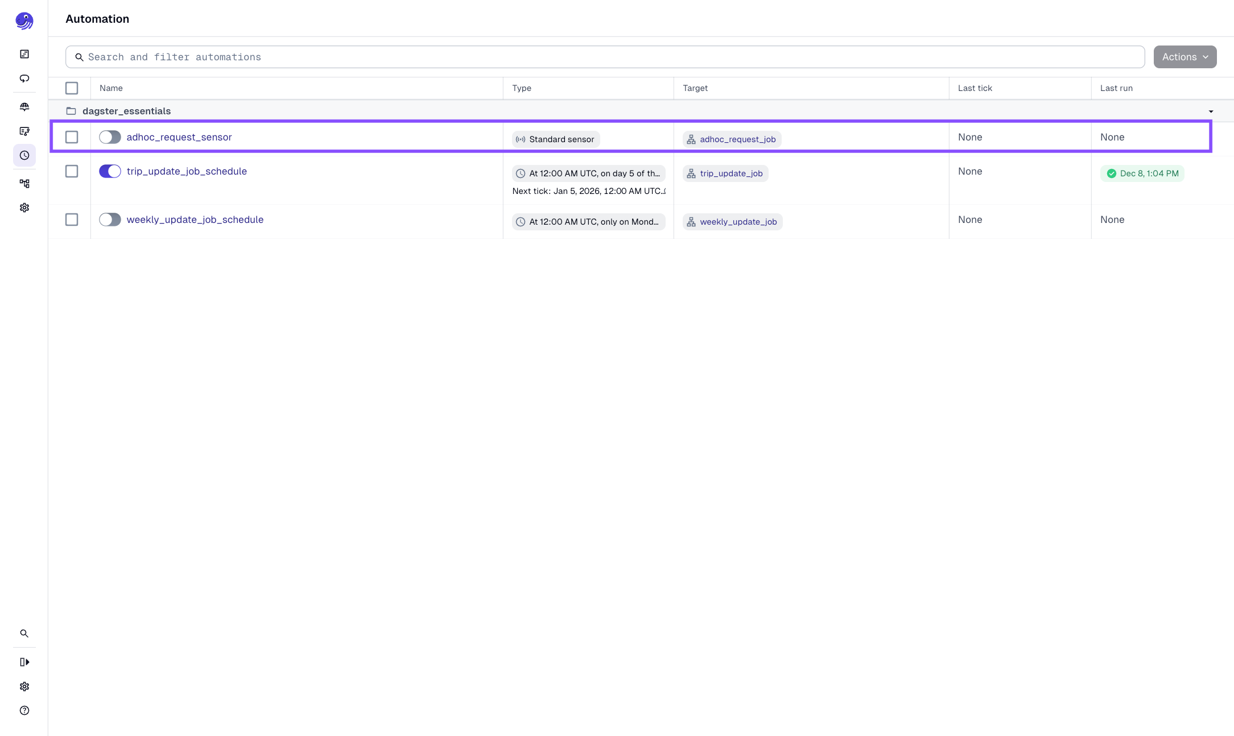Open the Runs view in the sidebar

point(24,78)
